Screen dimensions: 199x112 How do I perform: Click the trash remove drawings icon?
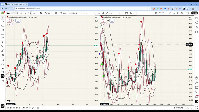pyautogui.click(x=3, y=81)
